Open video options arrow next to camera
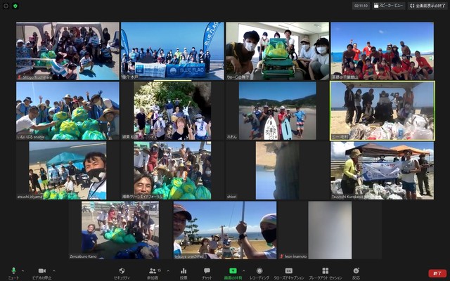Screen dimensions: 450x281 pyautogui.click(x=53, y=270)
